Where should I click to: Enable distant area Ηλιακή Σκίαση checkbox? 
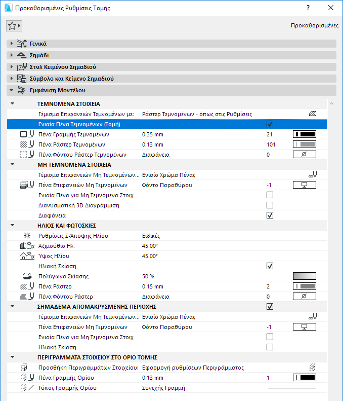270,347
